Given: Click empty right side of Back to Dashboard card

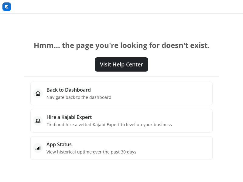Looking at the screenshot, I should coord(182,93).
